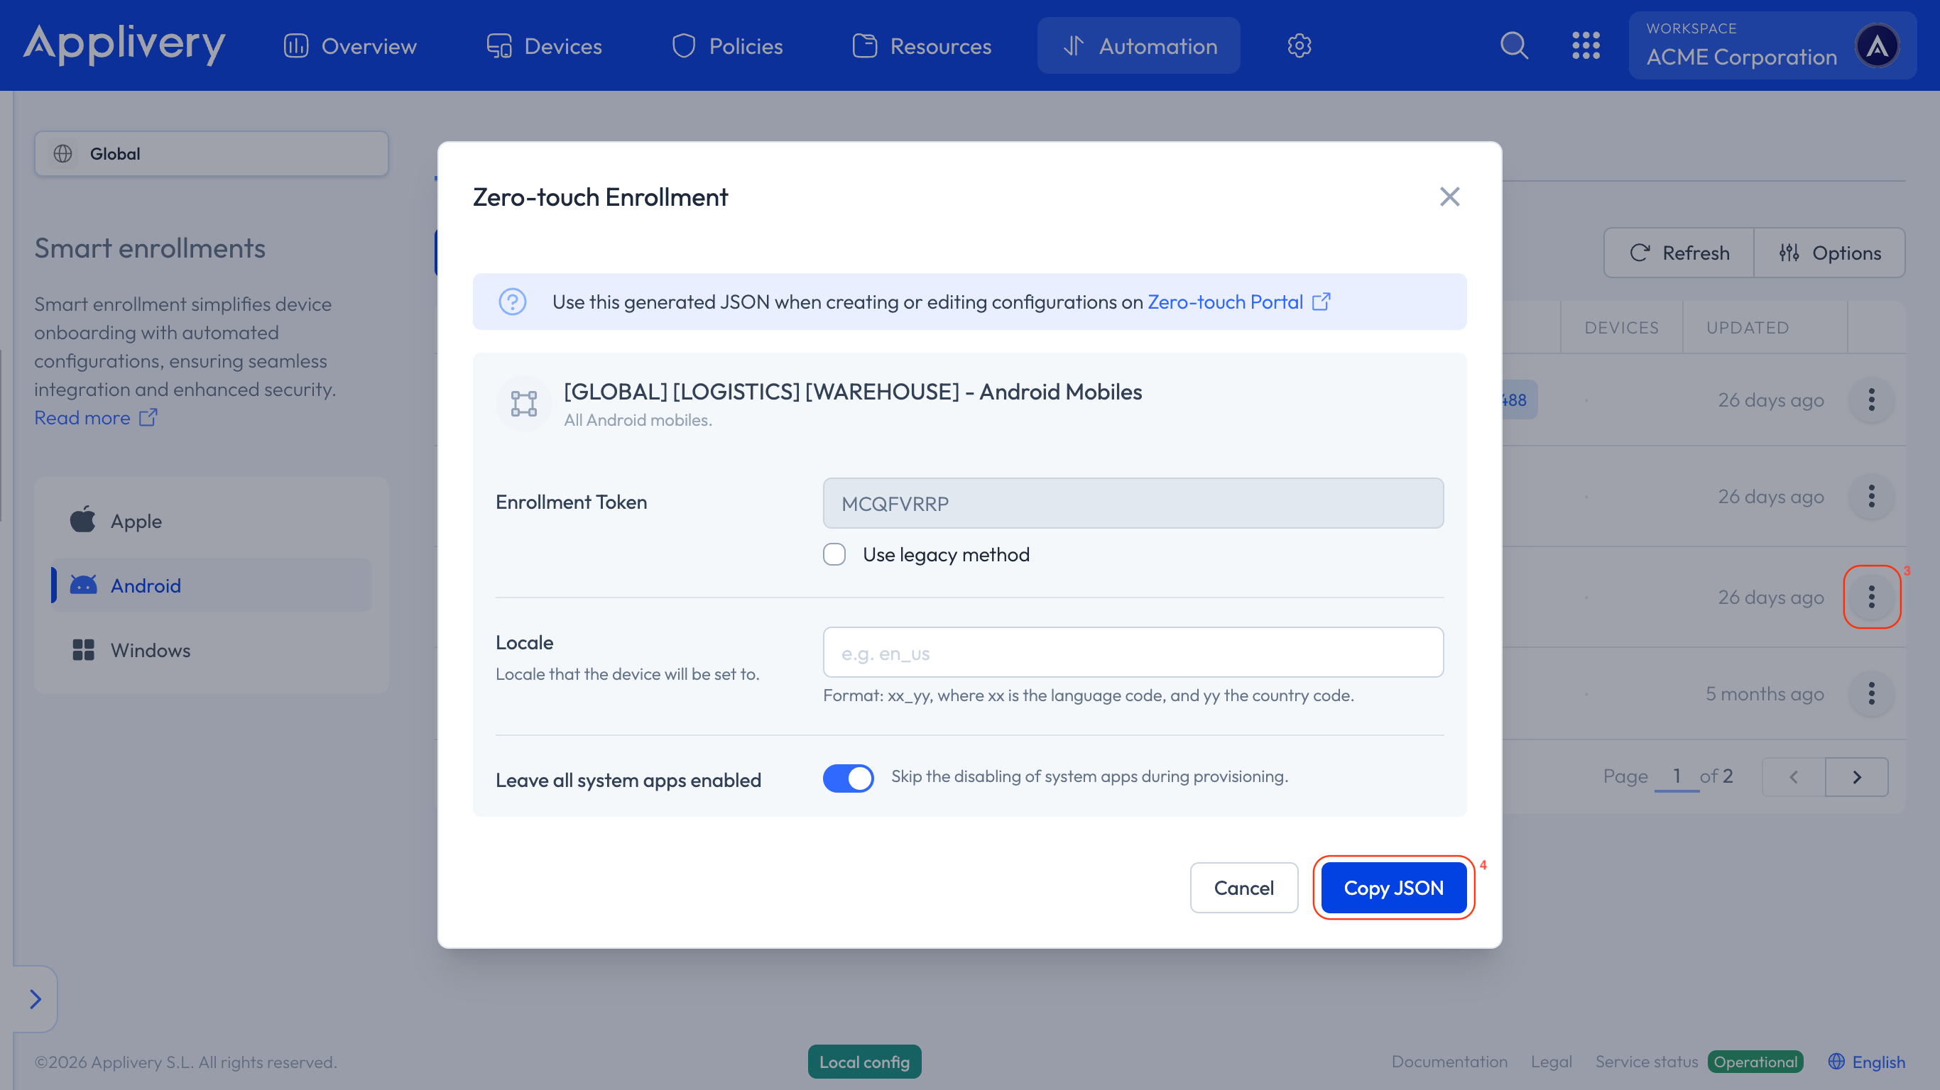The height and width of the screenshot is (1090, 1940).
Task: Click the Global globe icon
Action: tap(63, 153)
